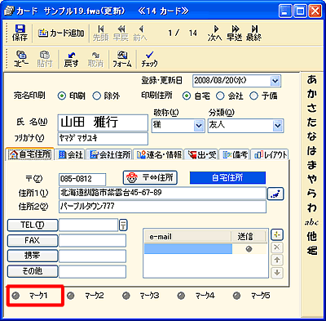Click the map icon beside 住所1

tap(275, 194)
